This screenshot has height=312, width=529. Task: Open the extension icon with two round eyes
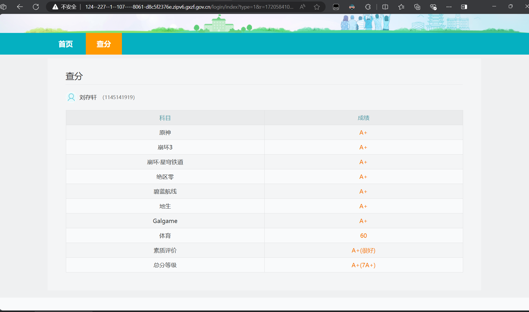(336, 7)
